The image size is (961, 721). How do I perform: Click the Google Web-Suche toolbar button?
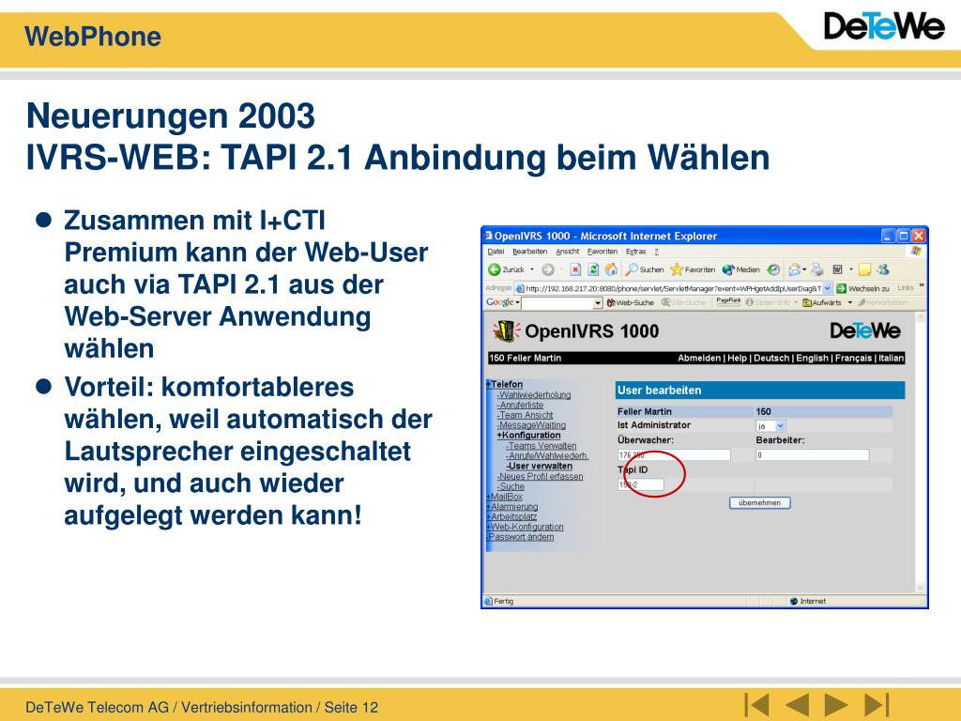[630, 303]
